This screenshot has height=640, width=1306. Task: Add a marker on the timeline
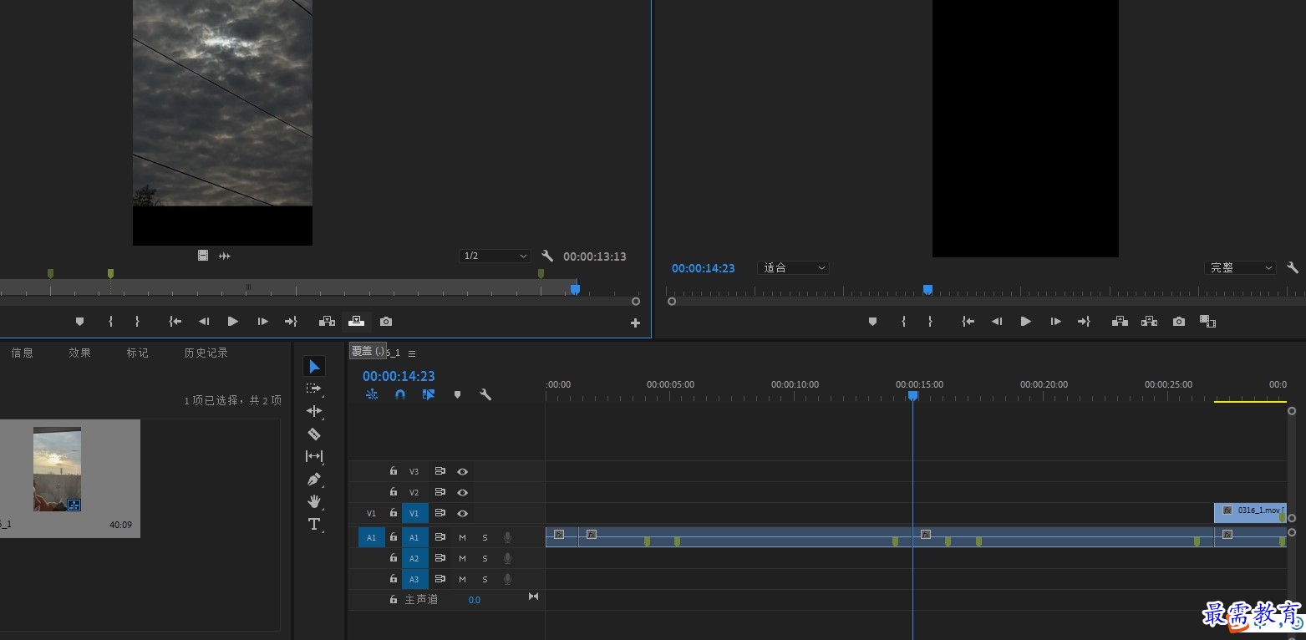point(457,394)
